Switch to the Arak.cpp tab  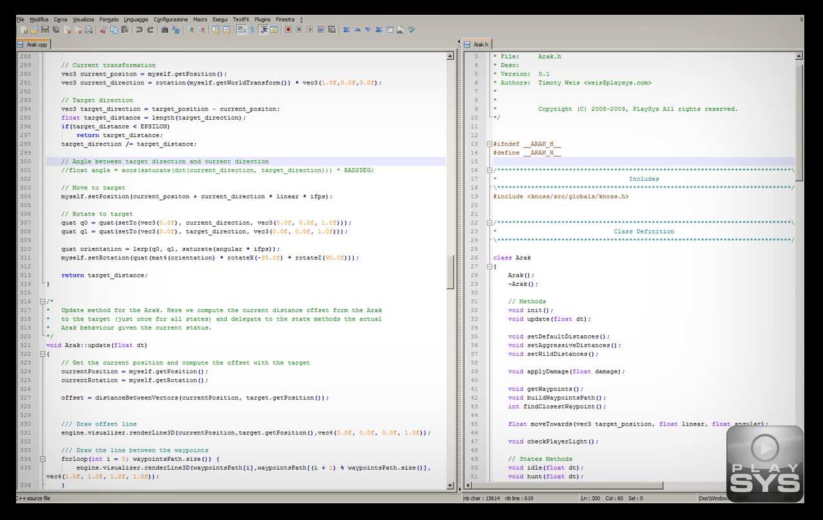(33, 44)
